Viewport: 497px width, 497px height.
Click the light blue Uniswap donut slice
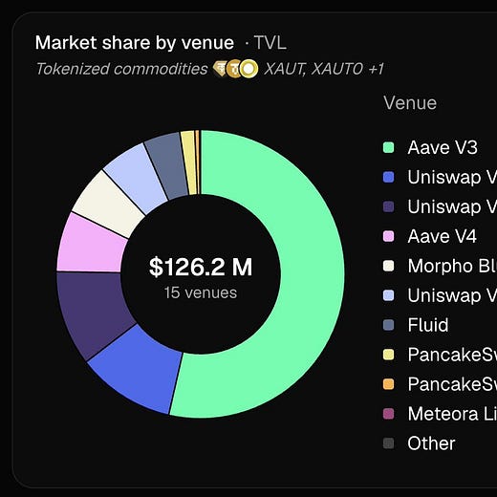pyautogui.click(x=137, y=177)
